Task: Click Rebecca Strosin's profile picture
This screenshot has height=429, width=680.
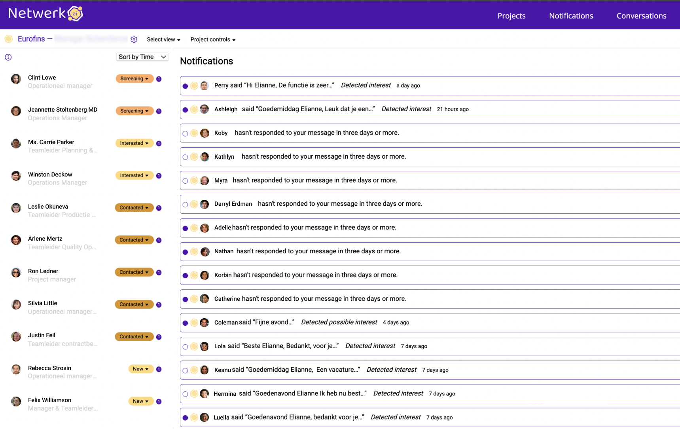Action: tap(16, 370)
